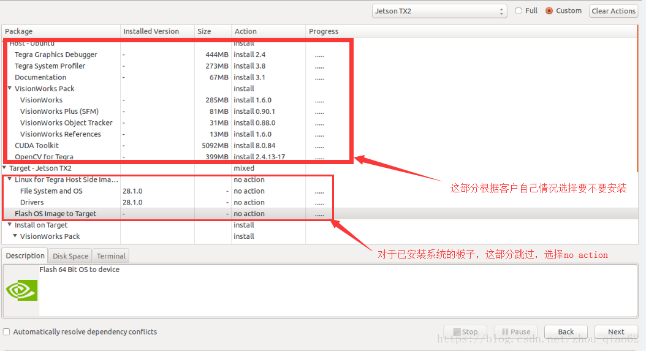This screenshot has height=351, width=646.
Task: Click the 5092MB size of CUDA Toolkit
Action: pyautogui.click(x=215, y=145)
